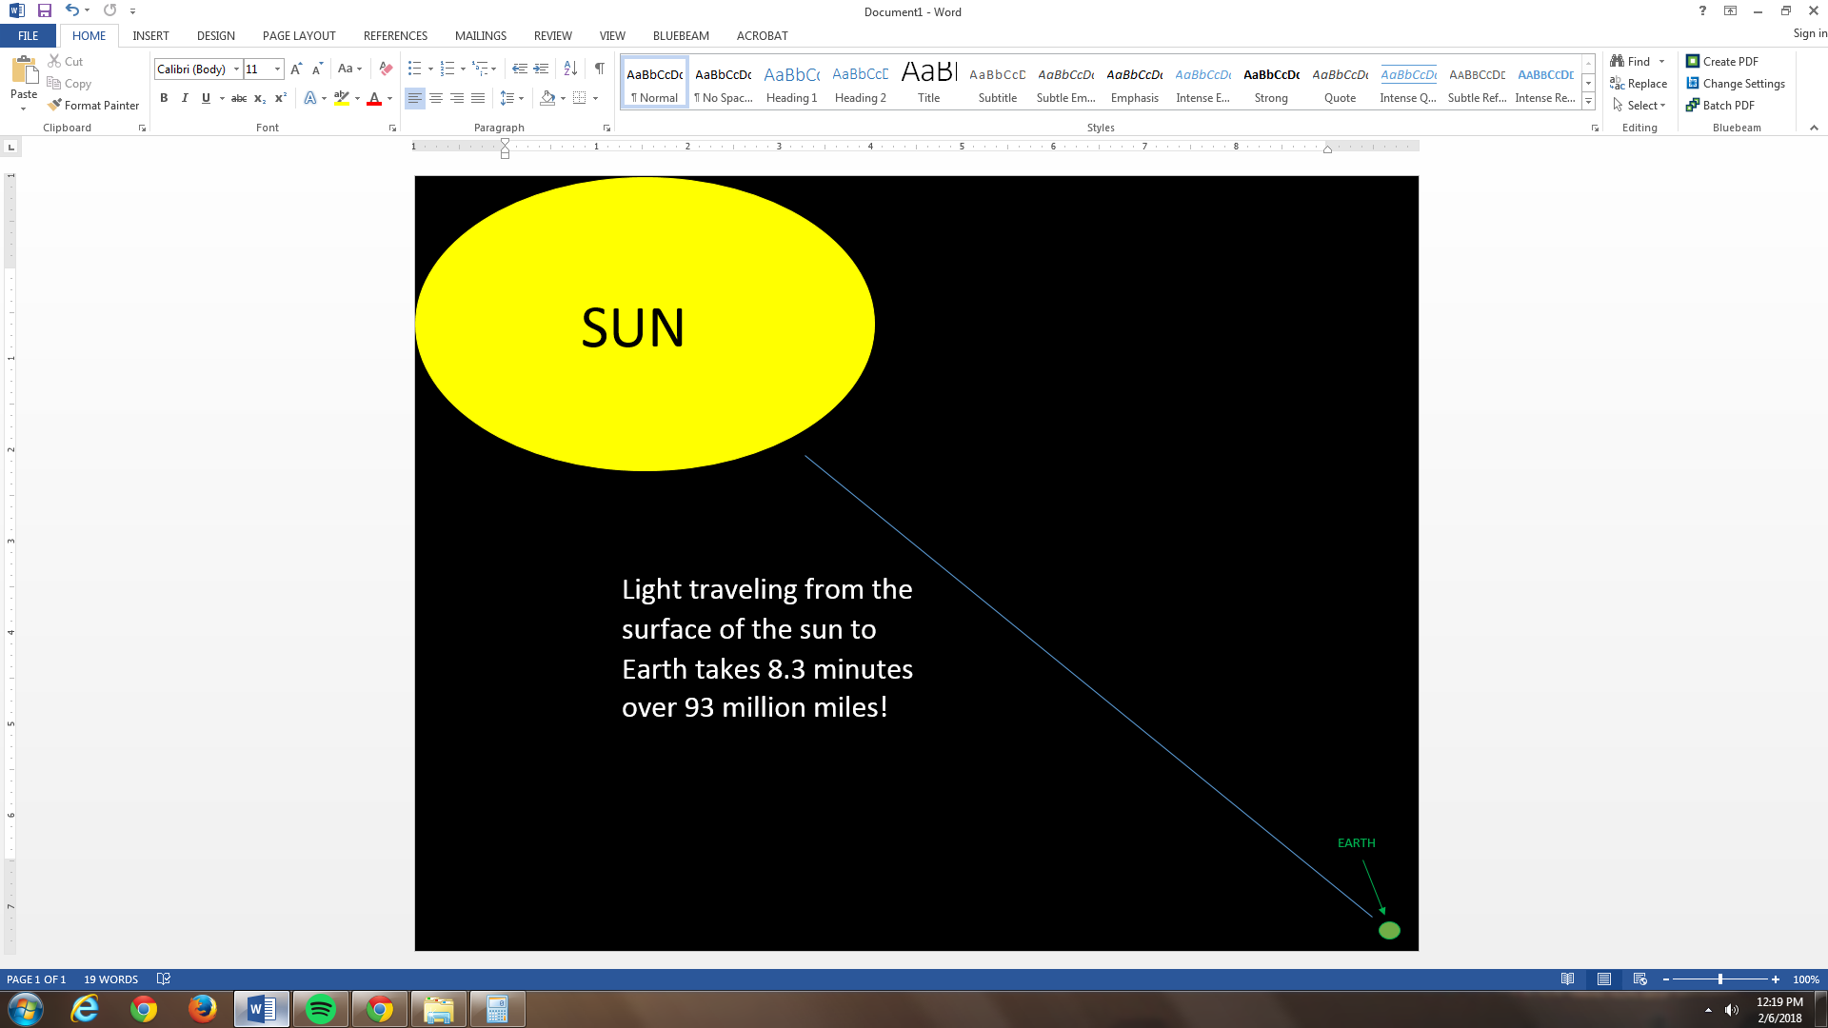Viewport: 1828px width, 1028px height.
Task: Click the Clear Formatting eraser icon
Action: pyautogui.click(x=386, y=69)
